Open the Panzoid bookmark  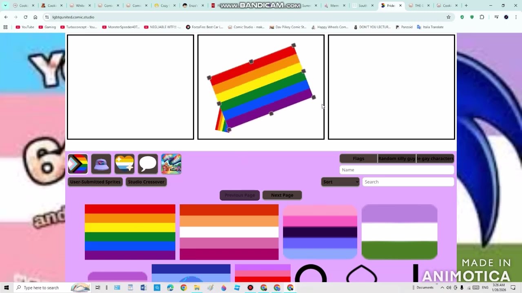pyautogui.click(x=404, y=27)
